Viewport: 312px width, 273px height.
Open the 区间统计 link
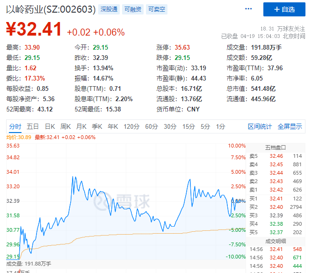tap(260, 126)
